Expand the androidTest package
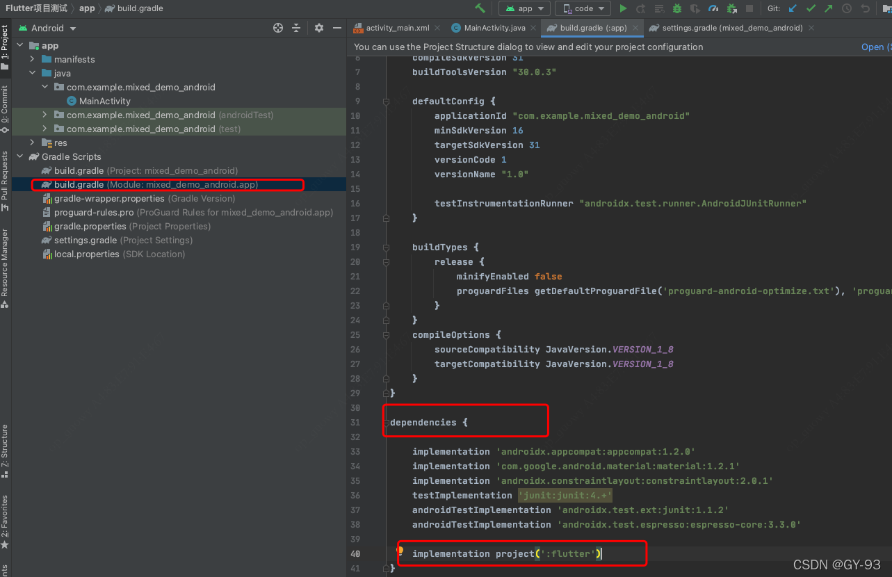The width and height of the screenshot is (892, 577). 44,115
